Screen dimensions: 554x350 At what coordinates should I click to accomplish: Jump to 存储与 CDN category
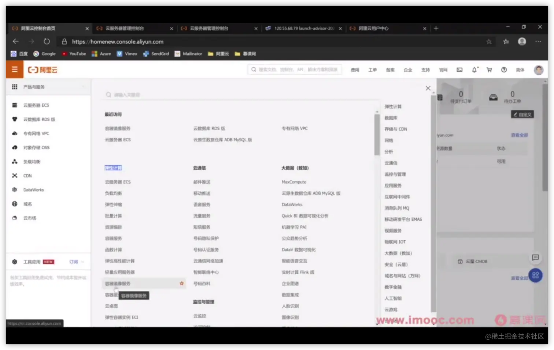point(396,129)
